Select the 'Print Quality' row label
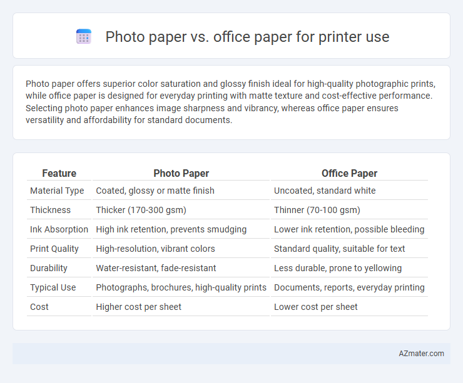 [54, 249]
